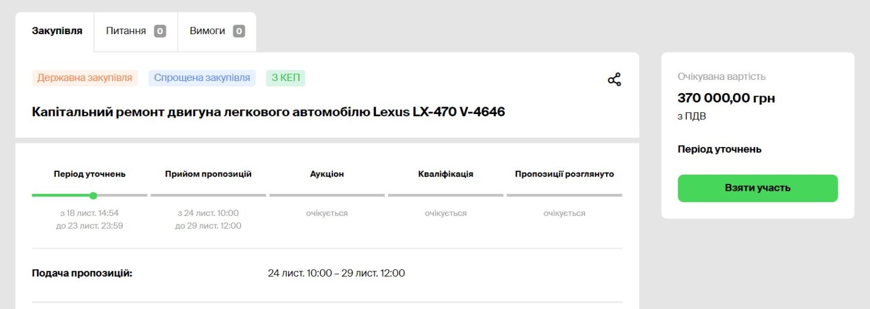Select the Аукціон stage

pyautogui.click(x=327, y=174)
